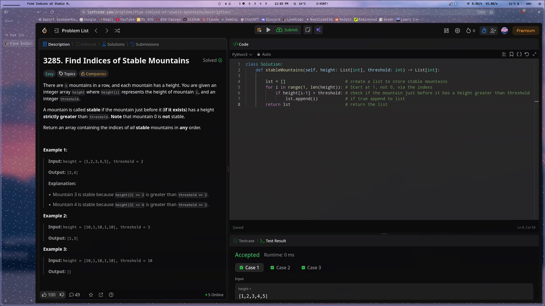Click the debugger bug icon

(x=259, y=30)
